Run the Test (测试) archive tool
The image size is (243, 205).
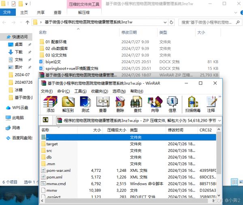pyautogui.click(x=85, y=104)
